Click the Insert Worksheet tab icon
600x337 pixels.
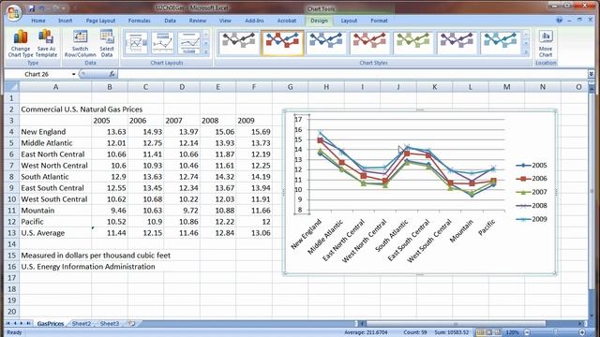(131, 324)
